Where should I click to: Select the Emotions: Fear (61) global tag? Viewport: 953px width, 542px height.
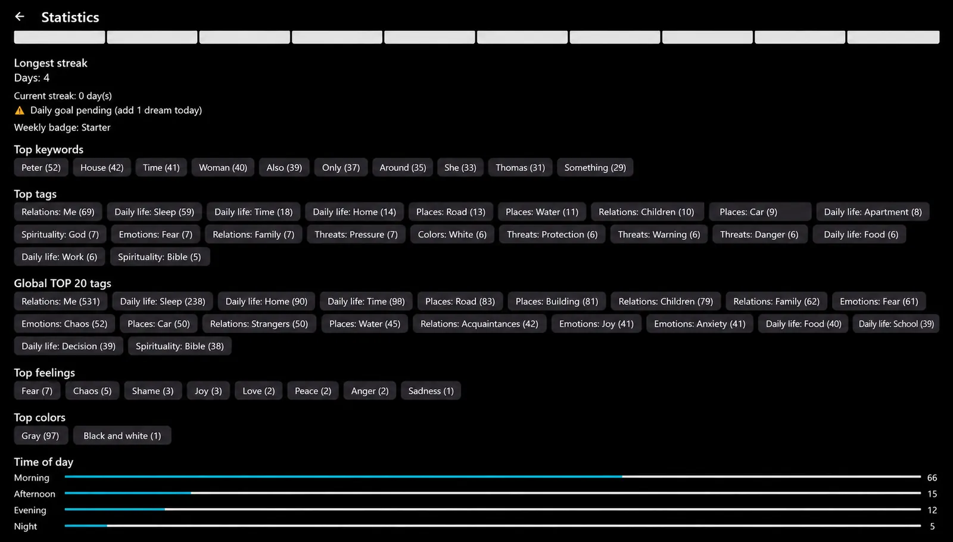(879, 301)
